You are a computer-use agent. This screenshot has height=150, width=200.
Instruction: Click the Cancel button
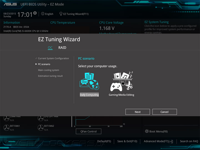coord(164,112)
